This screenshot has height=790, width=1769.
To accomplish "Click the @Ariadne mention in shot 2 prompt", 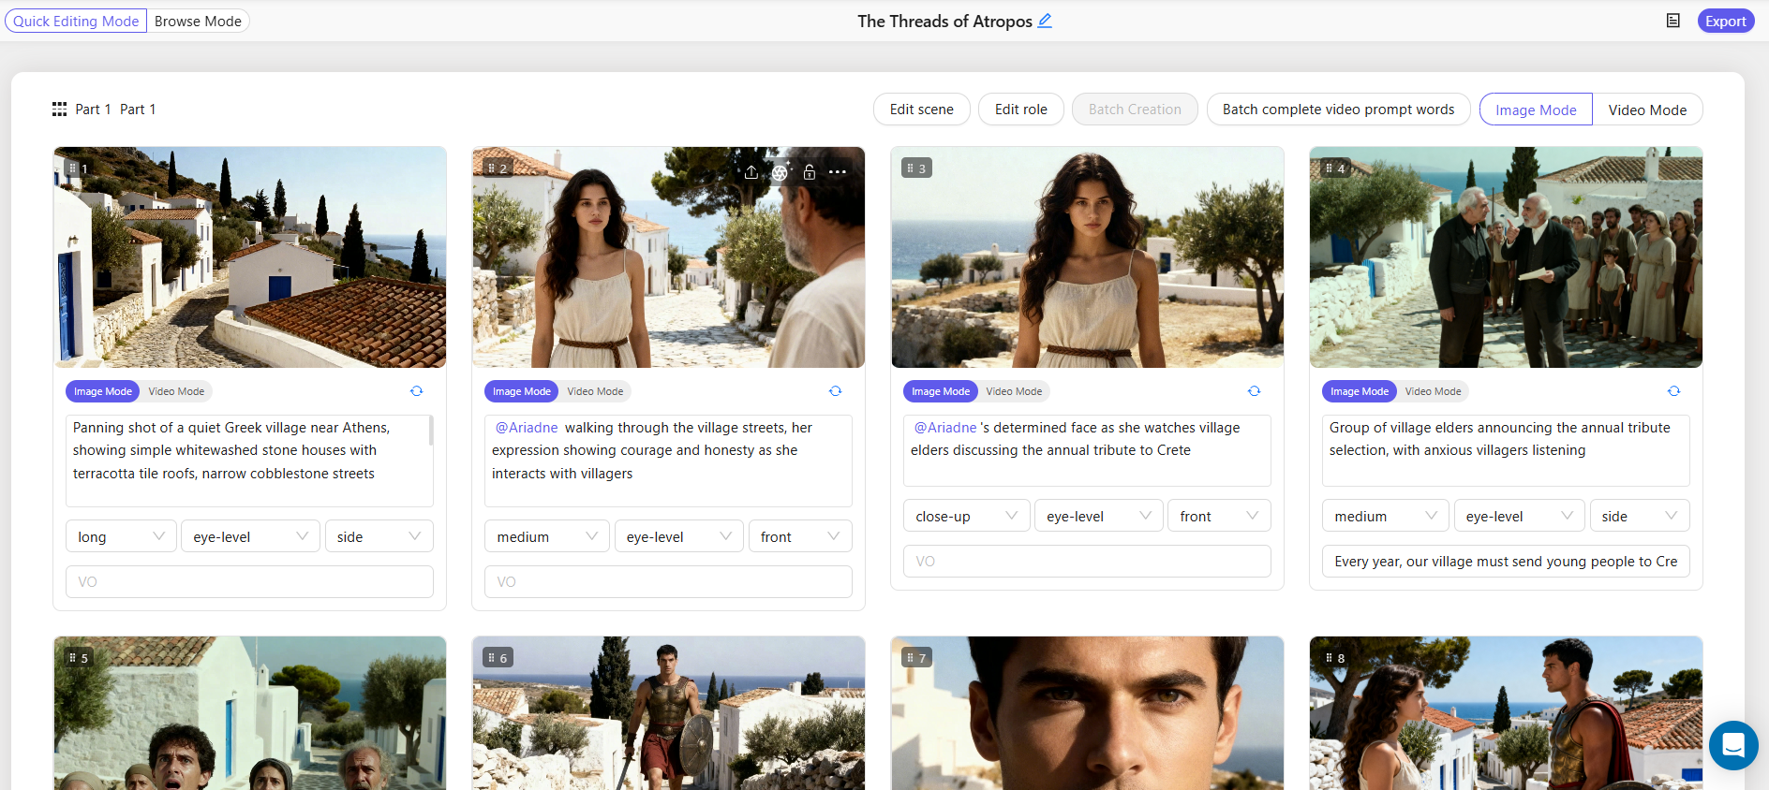I will pyautogui.click(x=527, y=428).
